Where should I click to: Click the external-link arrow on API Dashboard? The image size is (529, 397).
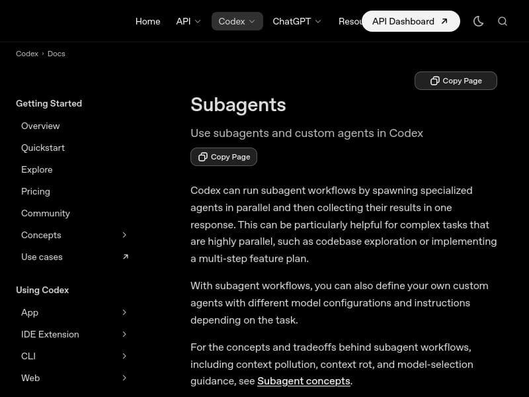(x=444, y=21)
